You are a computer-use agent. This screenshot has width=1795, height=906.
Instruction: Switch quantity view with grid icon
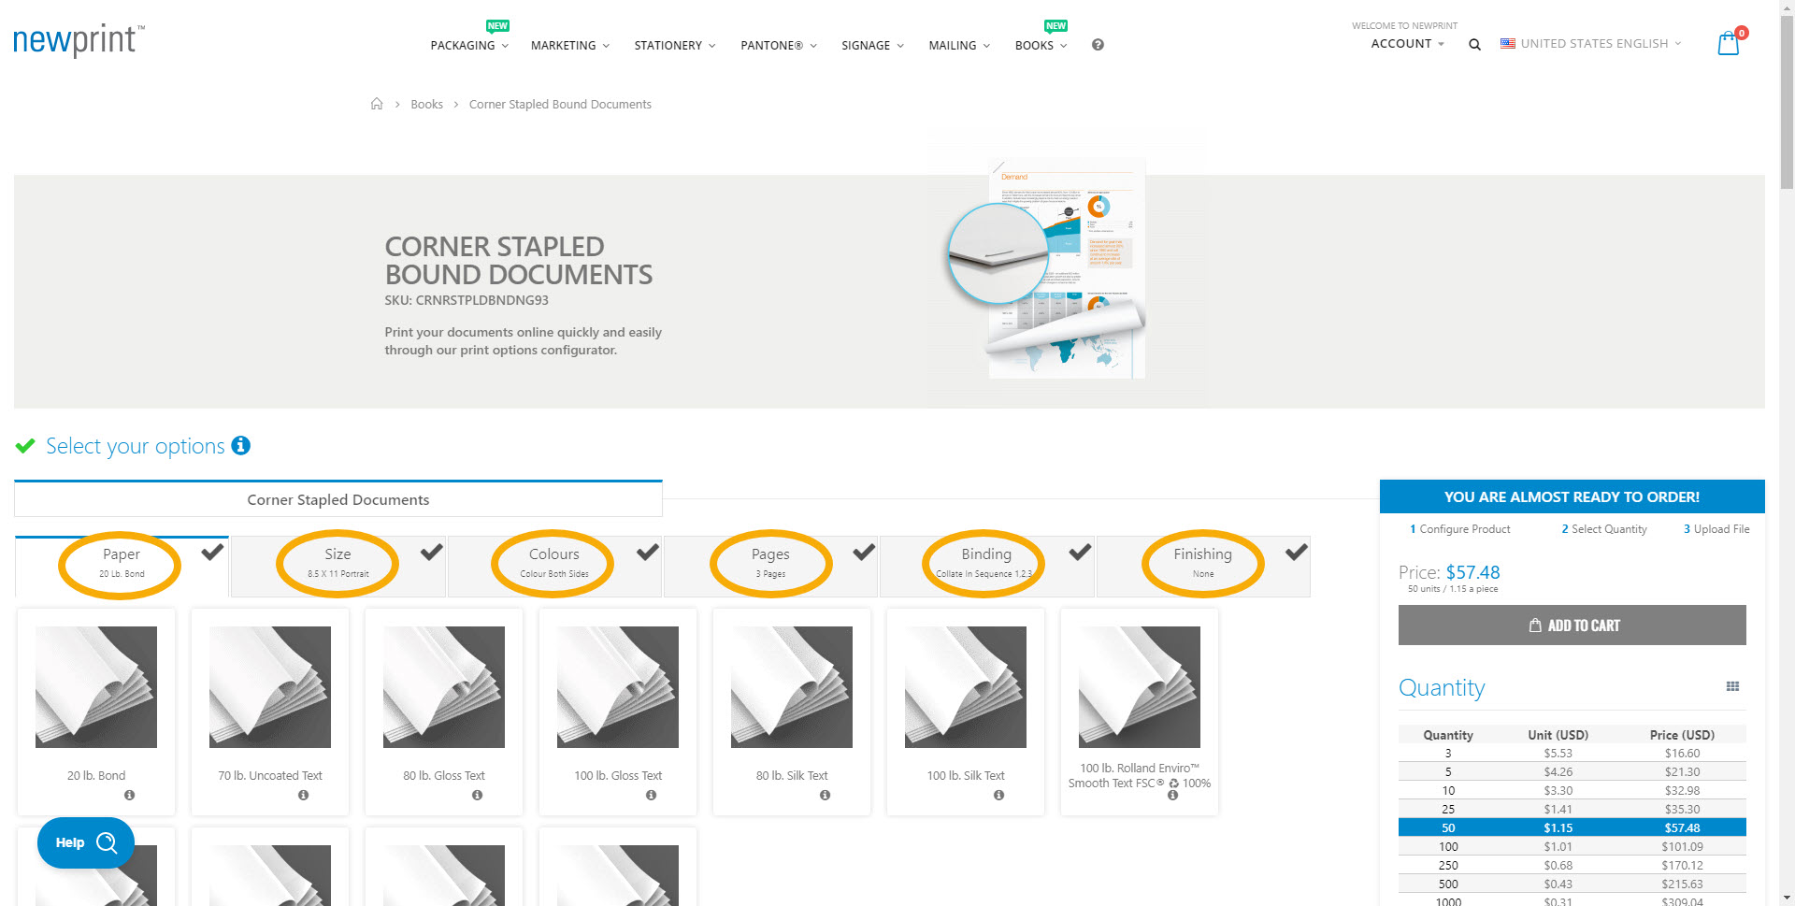(x=1732, y=686)
